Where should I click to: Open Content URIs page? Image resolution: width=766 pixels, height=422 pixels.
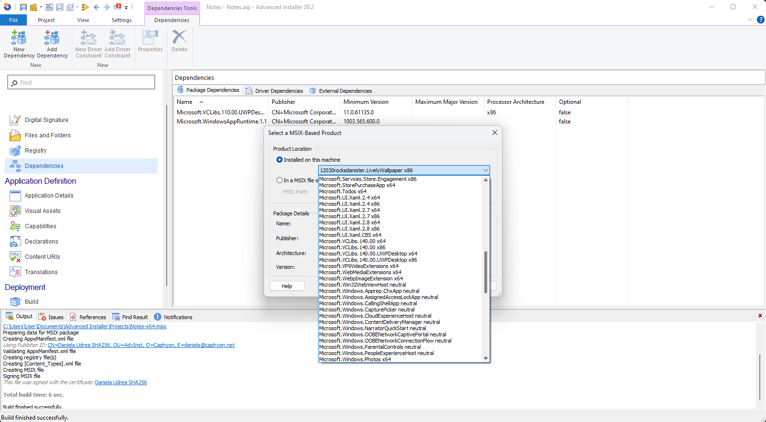42,257
